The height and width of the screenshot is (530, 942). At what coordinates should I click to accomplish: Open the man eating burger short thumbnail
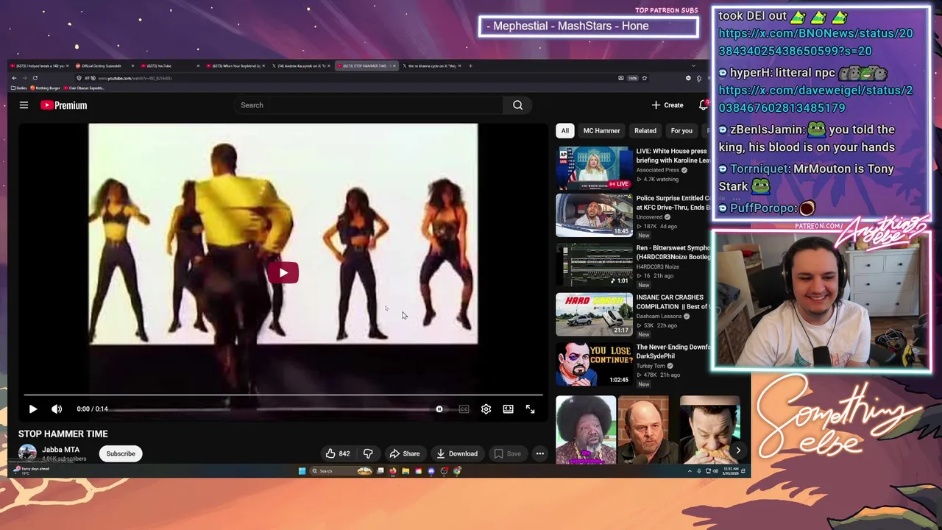coord(709,430)
